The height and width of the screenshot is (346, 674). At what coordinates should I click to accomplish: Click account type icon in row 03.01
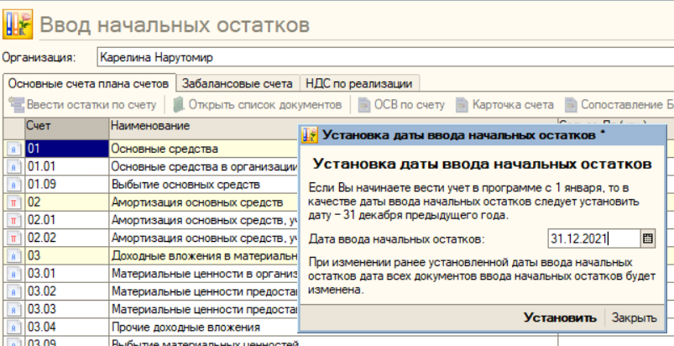pyautogui.click(x=13, y=274)
